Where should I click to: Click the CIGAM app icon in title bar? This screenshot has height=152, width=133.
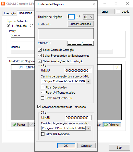coord(3,4)
